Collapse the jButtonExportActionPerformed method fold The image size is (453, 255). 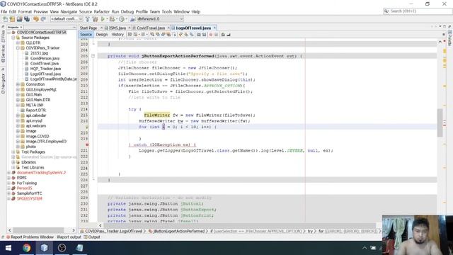[93, 56]
